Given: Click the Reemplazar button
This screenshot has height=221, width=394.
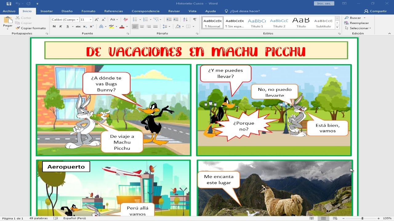Looking at the screenshot, I should pos(356,23).
